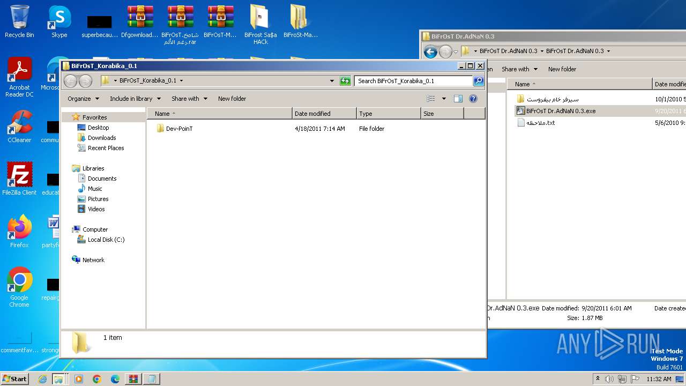Open Local Disk (C:)
686x386 pixels.
click(106, 240)
